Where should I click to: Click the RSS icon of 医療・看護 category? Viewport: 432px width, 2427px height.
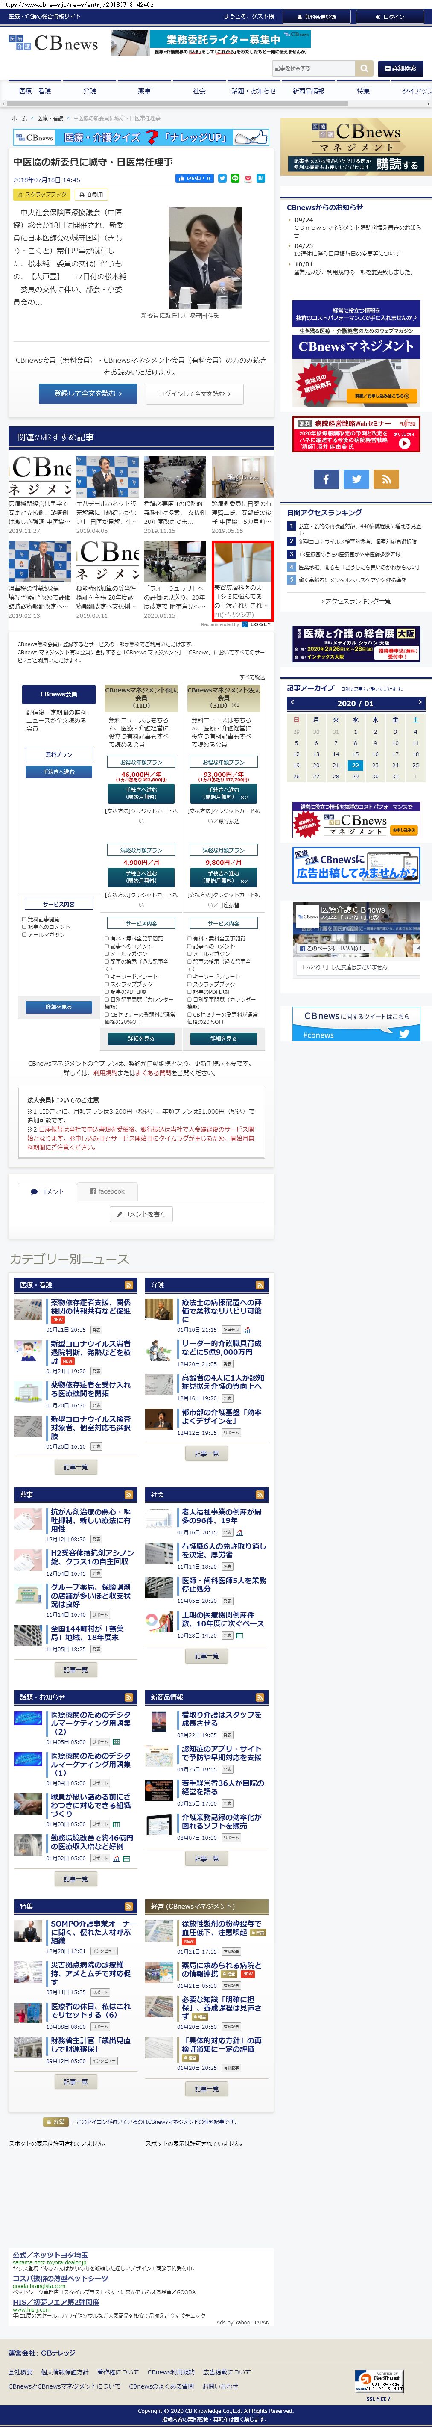129,1285
